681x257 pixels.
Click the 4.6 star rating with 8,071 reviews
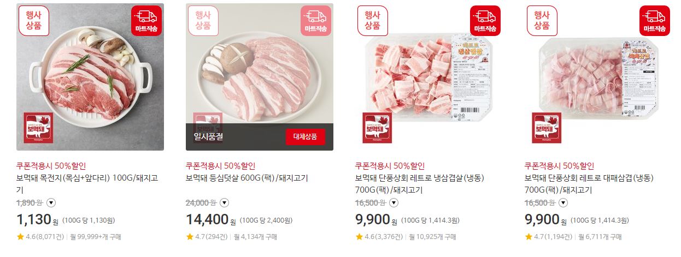(40, 237)
